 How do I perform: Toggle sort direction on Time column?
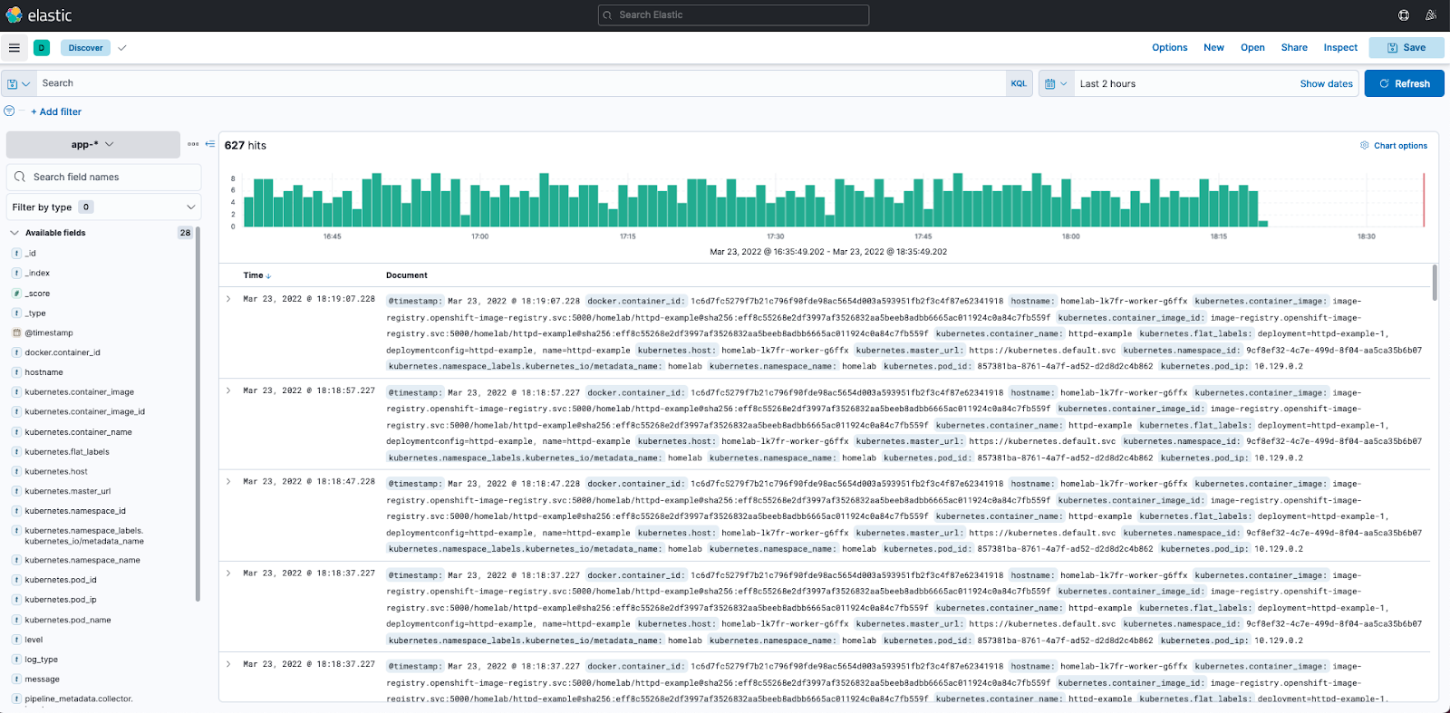[x=268, y=276]
